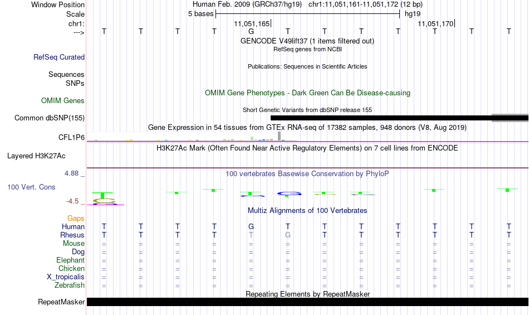
Task: Click the RepeatMasker track label
Action: [x=61, y=302]
